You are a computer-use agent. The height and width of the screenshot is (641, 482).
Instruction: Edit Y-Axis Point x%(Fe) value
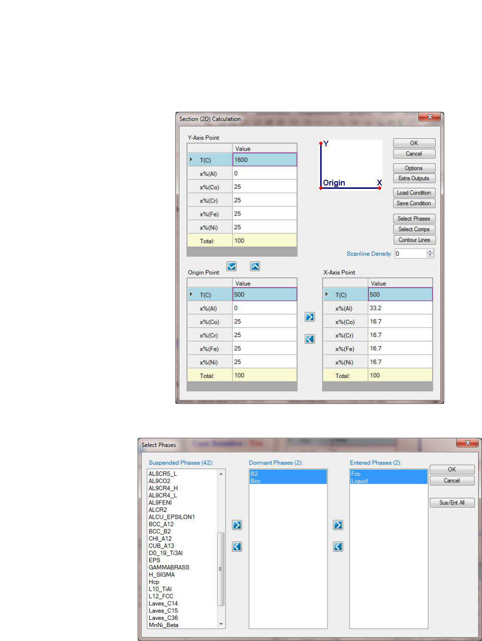coord(264,213)
